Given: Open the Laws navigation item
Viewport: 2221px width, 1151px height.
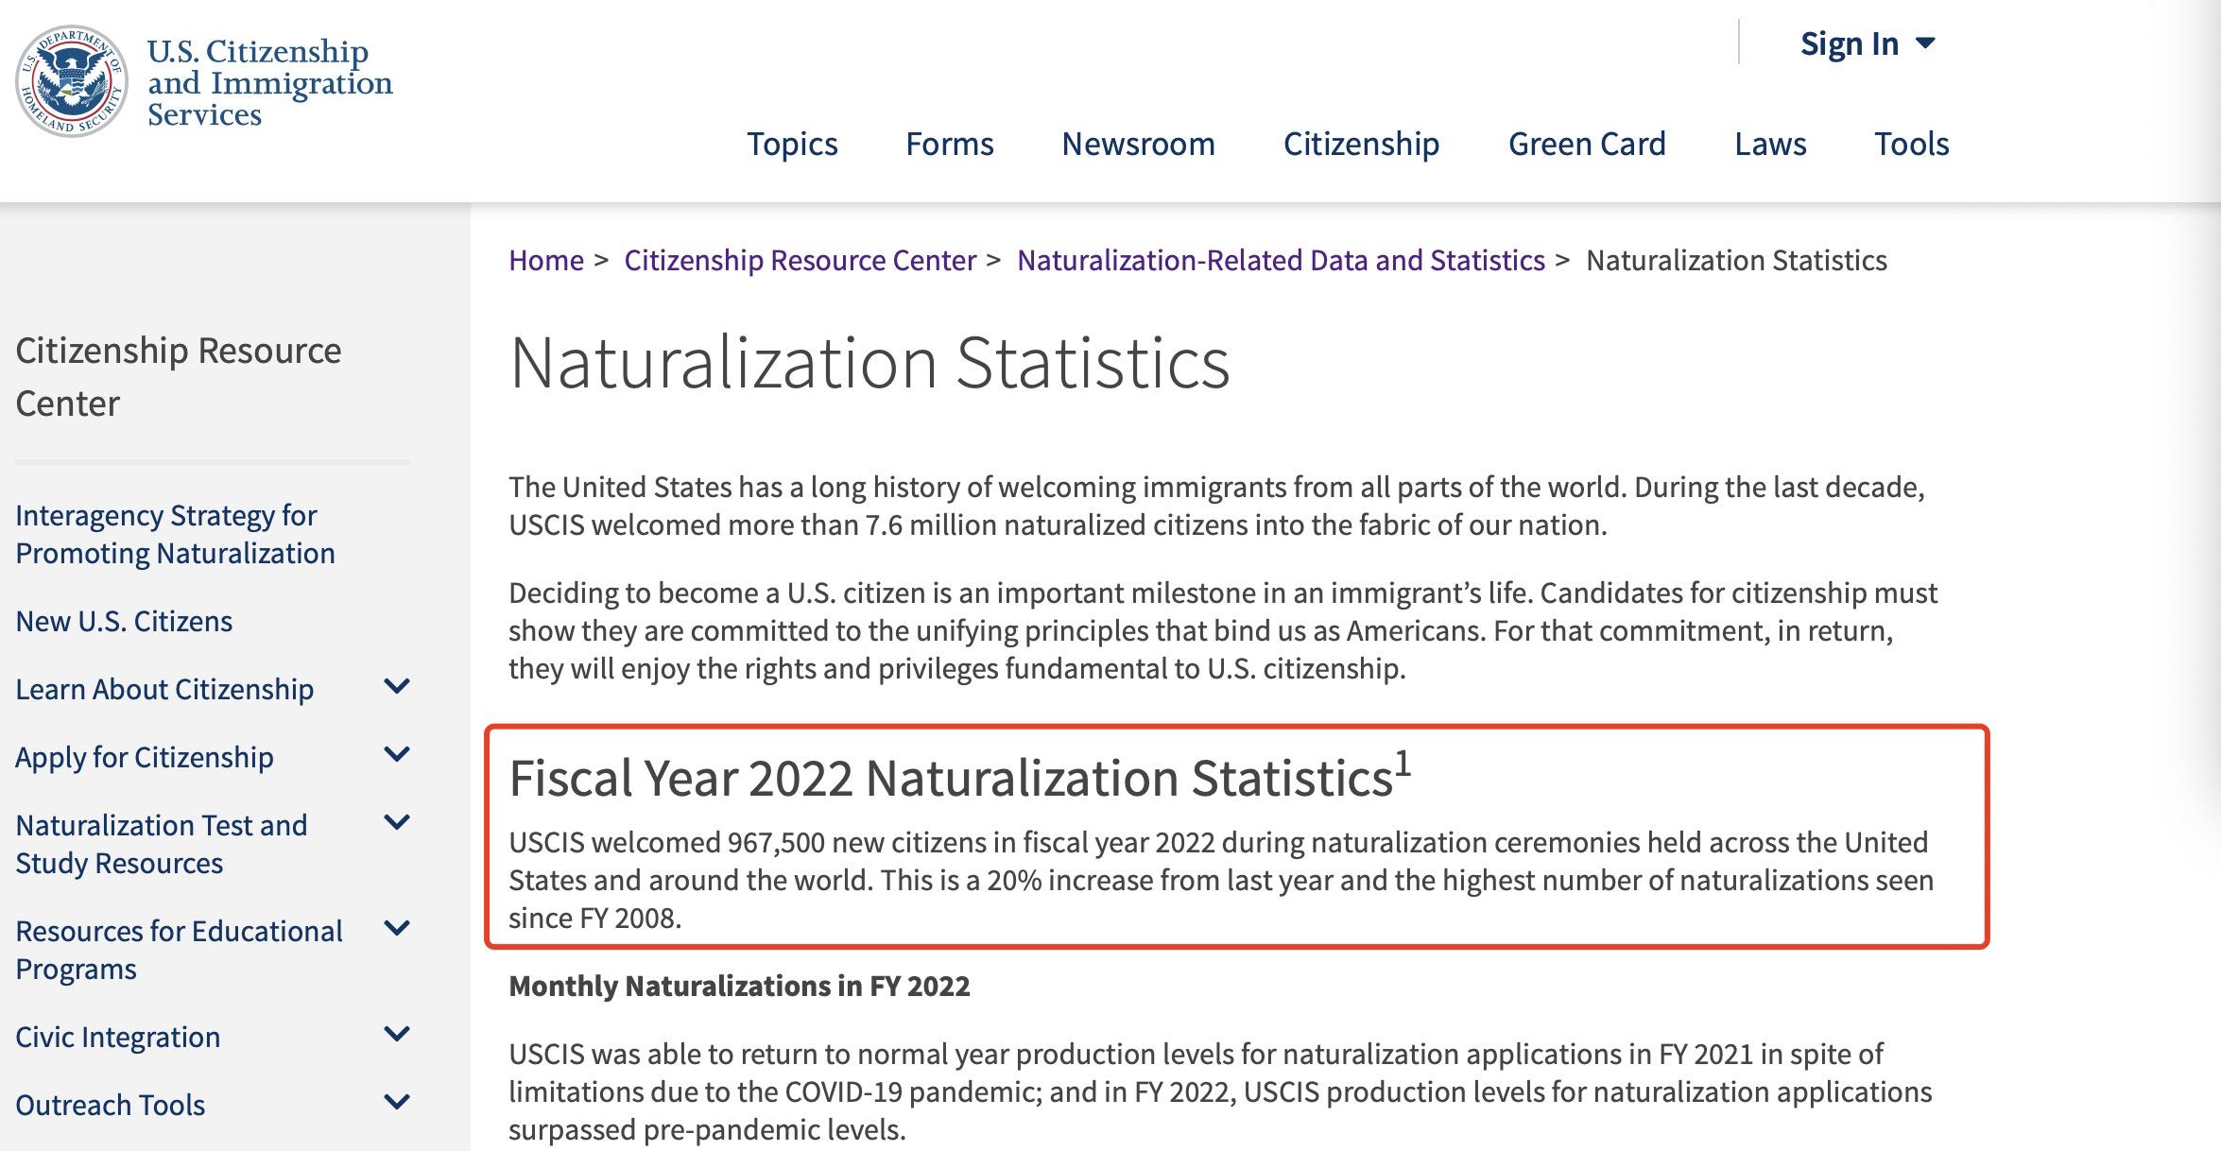Looking at the screenshot, I should pos(1769,144).
